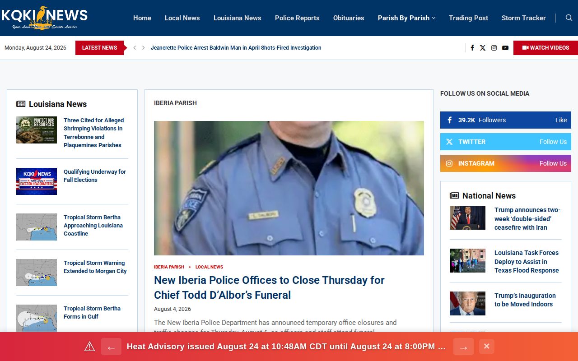Expand the Parish By Parish menu
578x361 pixels.
click(406, 18)
